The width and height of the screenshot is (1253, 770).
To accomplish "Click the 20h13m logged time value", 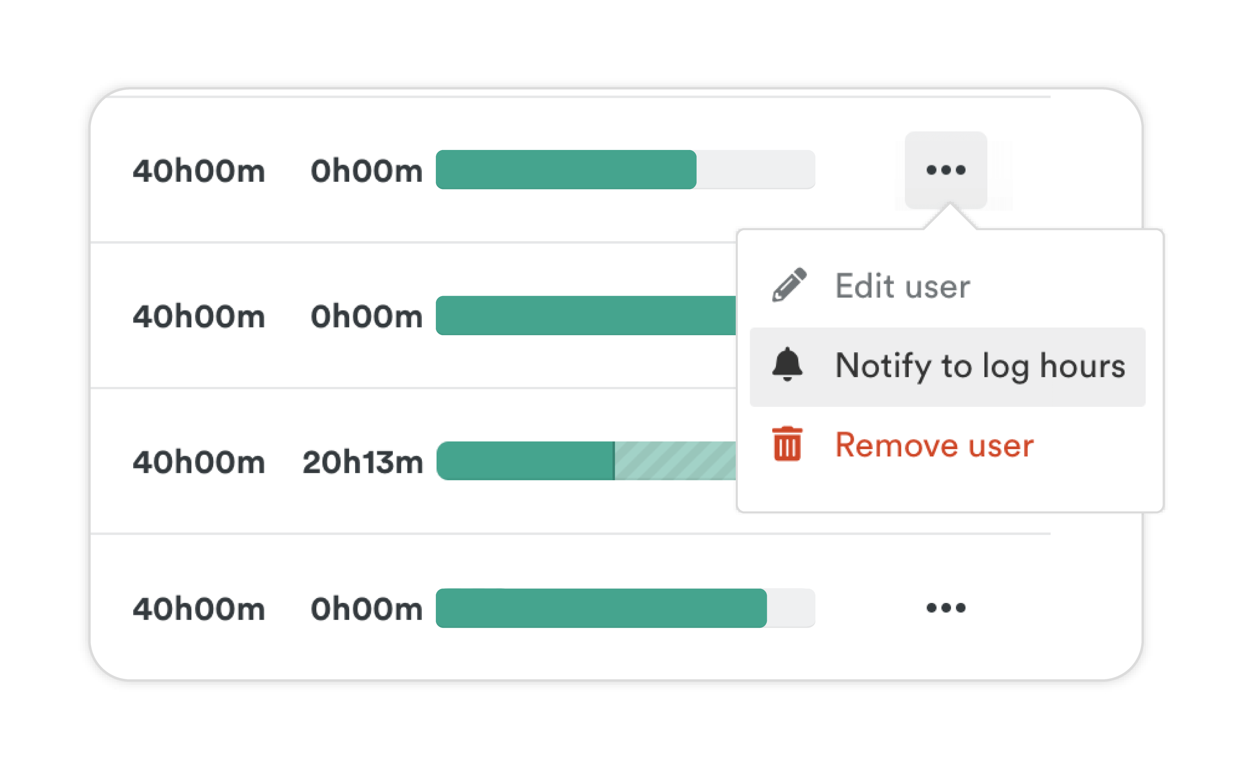I will click(362, 462).
